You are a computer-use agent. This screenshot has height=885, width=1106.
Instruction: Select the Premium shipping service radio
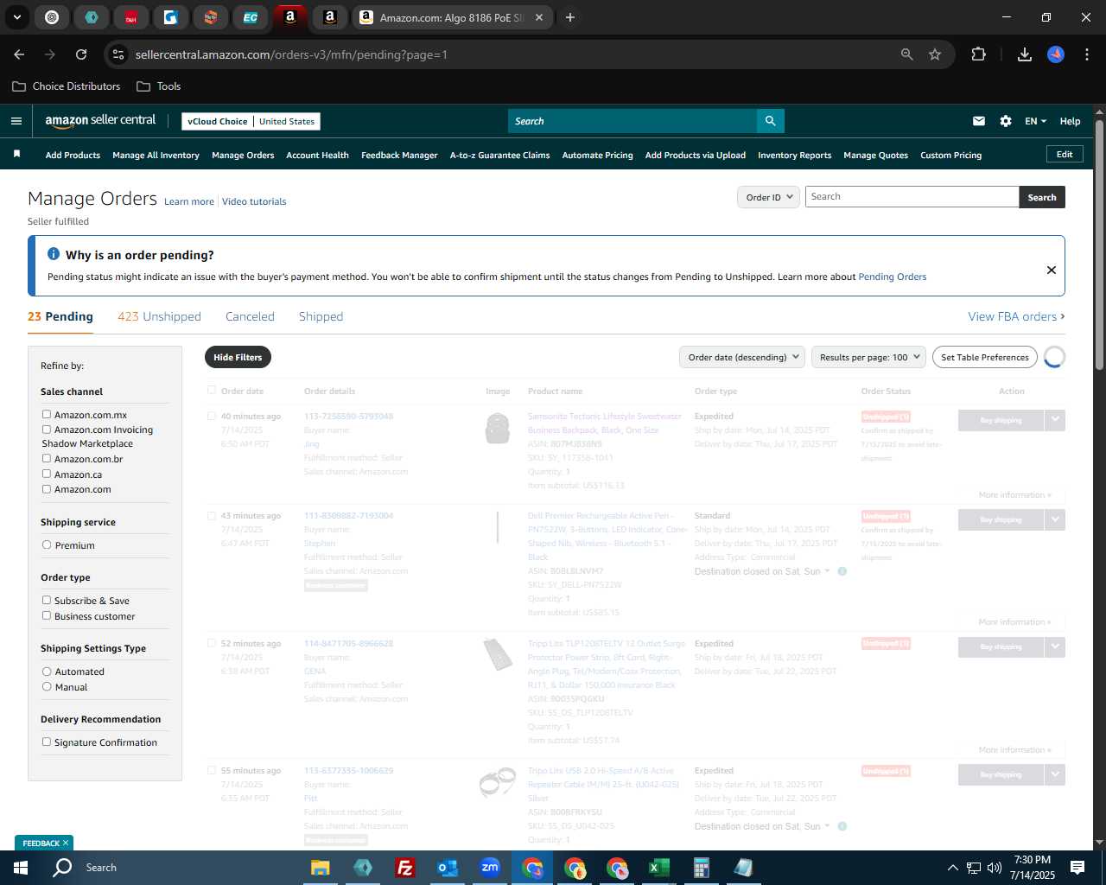click(47, 544)
